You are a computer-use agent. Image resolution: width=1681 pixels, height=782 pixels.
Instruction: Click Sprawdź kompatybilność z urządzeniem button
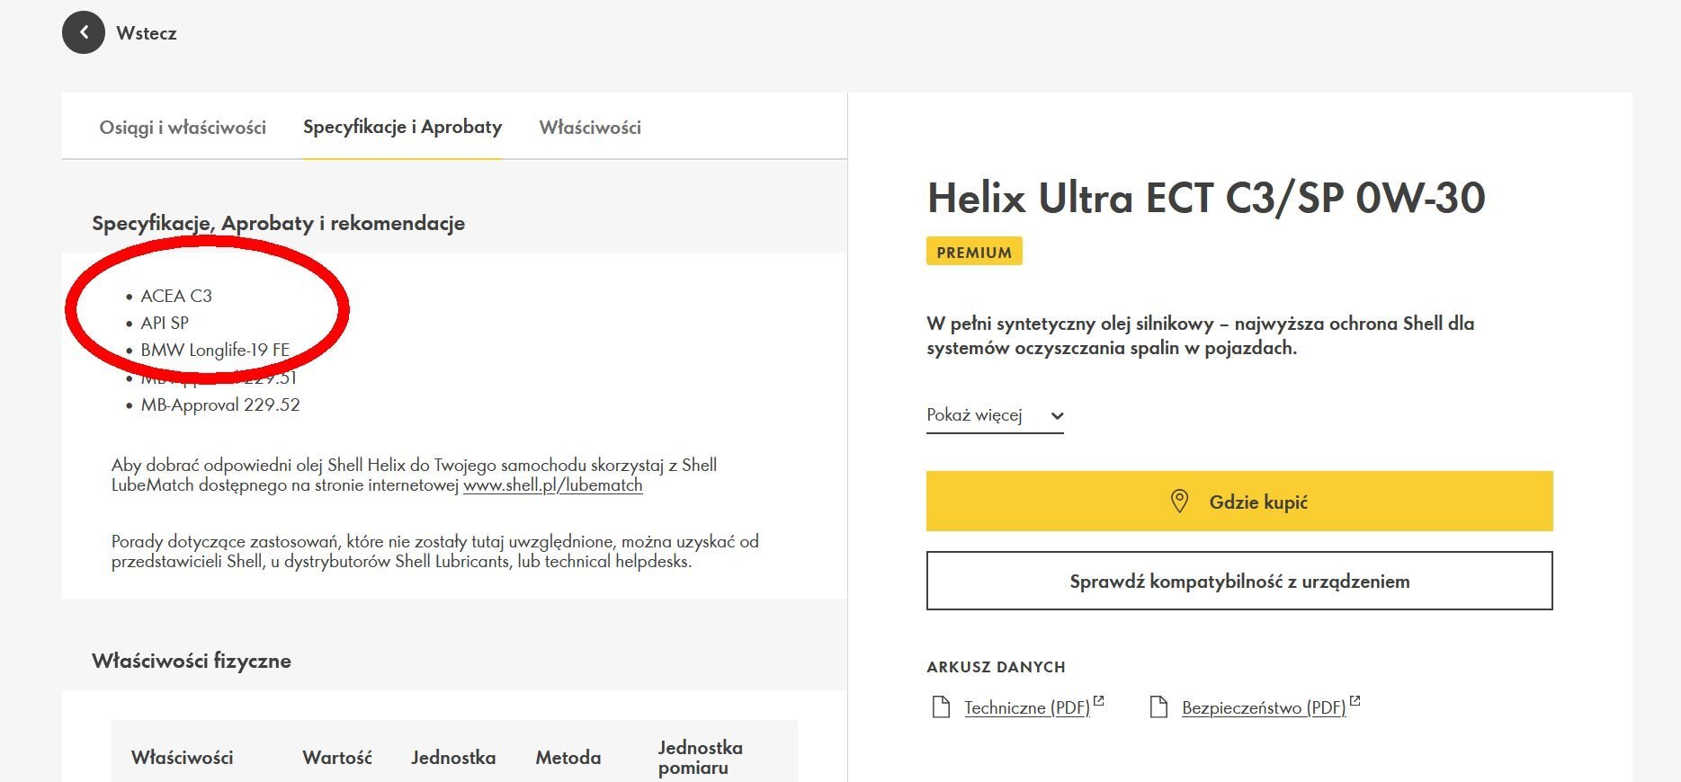1239,581
